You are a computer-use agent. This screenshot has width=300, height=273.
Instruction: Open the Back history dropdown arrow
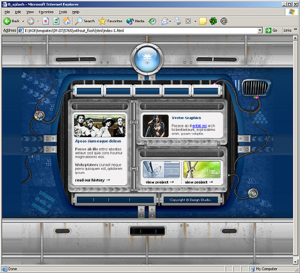click(x=23, y=22)
